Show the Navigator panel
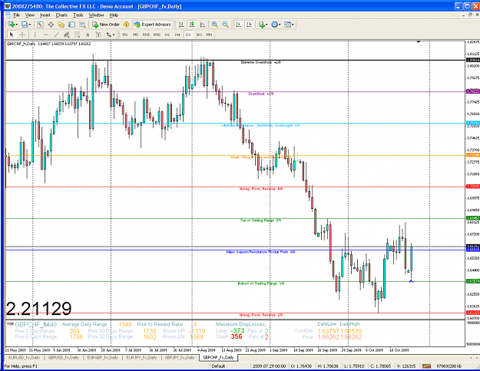The image size is (480, 371). pyautogui.click(x=61, y=25)
